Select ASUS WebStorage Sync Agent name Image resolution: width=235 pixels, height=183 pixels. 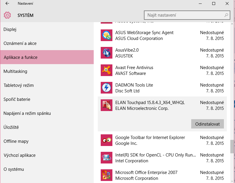tap(144, 33)
